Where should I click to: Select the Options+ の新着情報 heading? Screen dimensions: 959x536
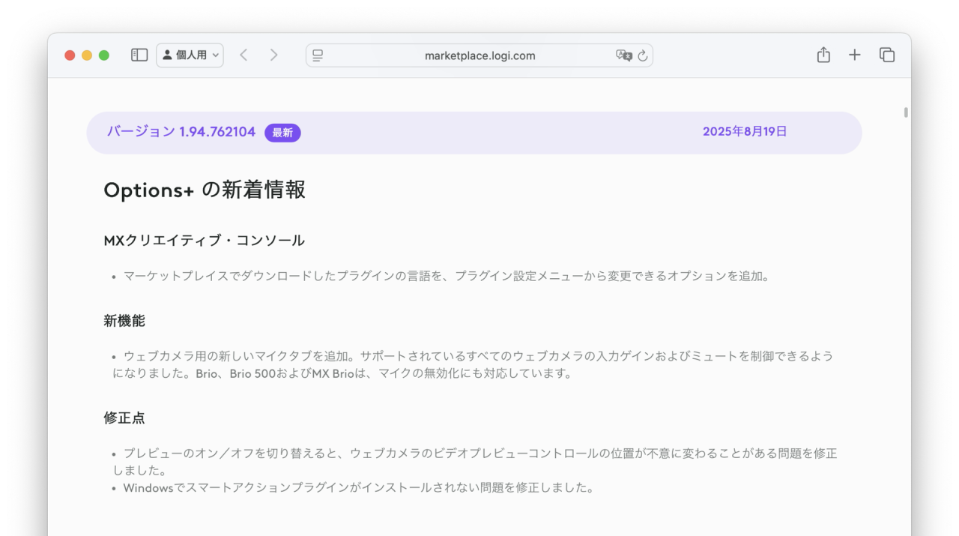coord(204,190)
